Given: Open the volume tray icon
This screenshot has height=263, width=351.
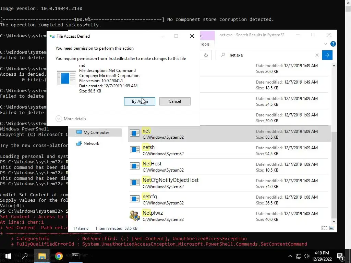Looking at the screenshot, I should point(306,256).
